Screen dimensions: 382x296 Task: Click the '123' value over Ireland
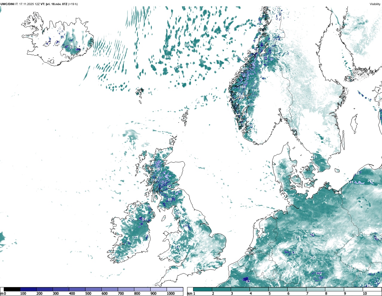coord(135,238)
